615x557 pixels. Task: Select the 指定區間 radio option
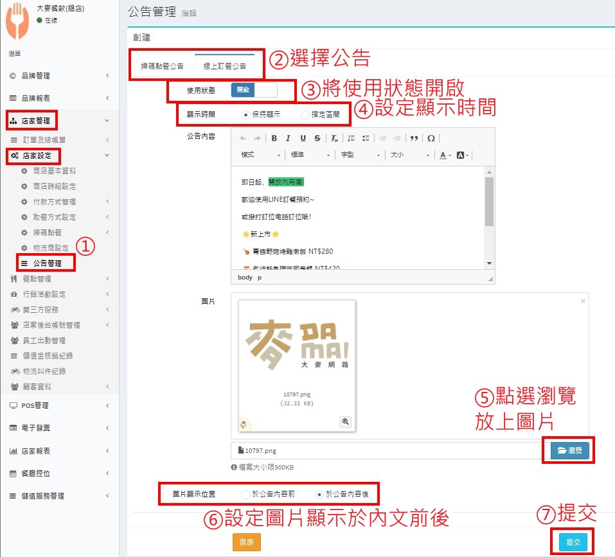coord(305,115)
